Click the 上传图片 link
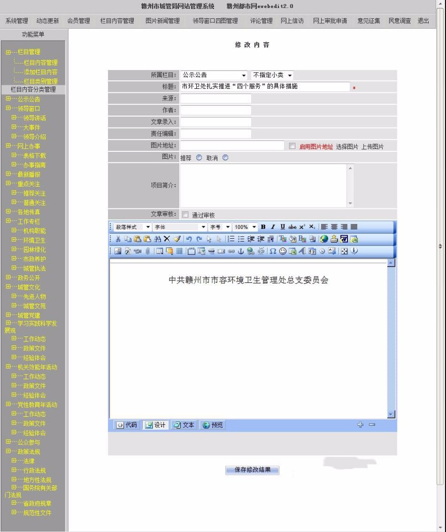 tap(372, 146)
